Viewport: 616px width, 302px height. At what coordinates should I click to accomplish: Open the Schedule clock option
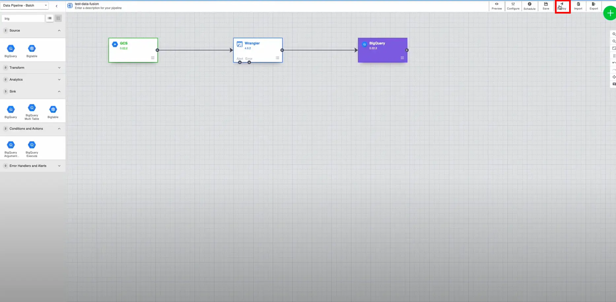530,6
